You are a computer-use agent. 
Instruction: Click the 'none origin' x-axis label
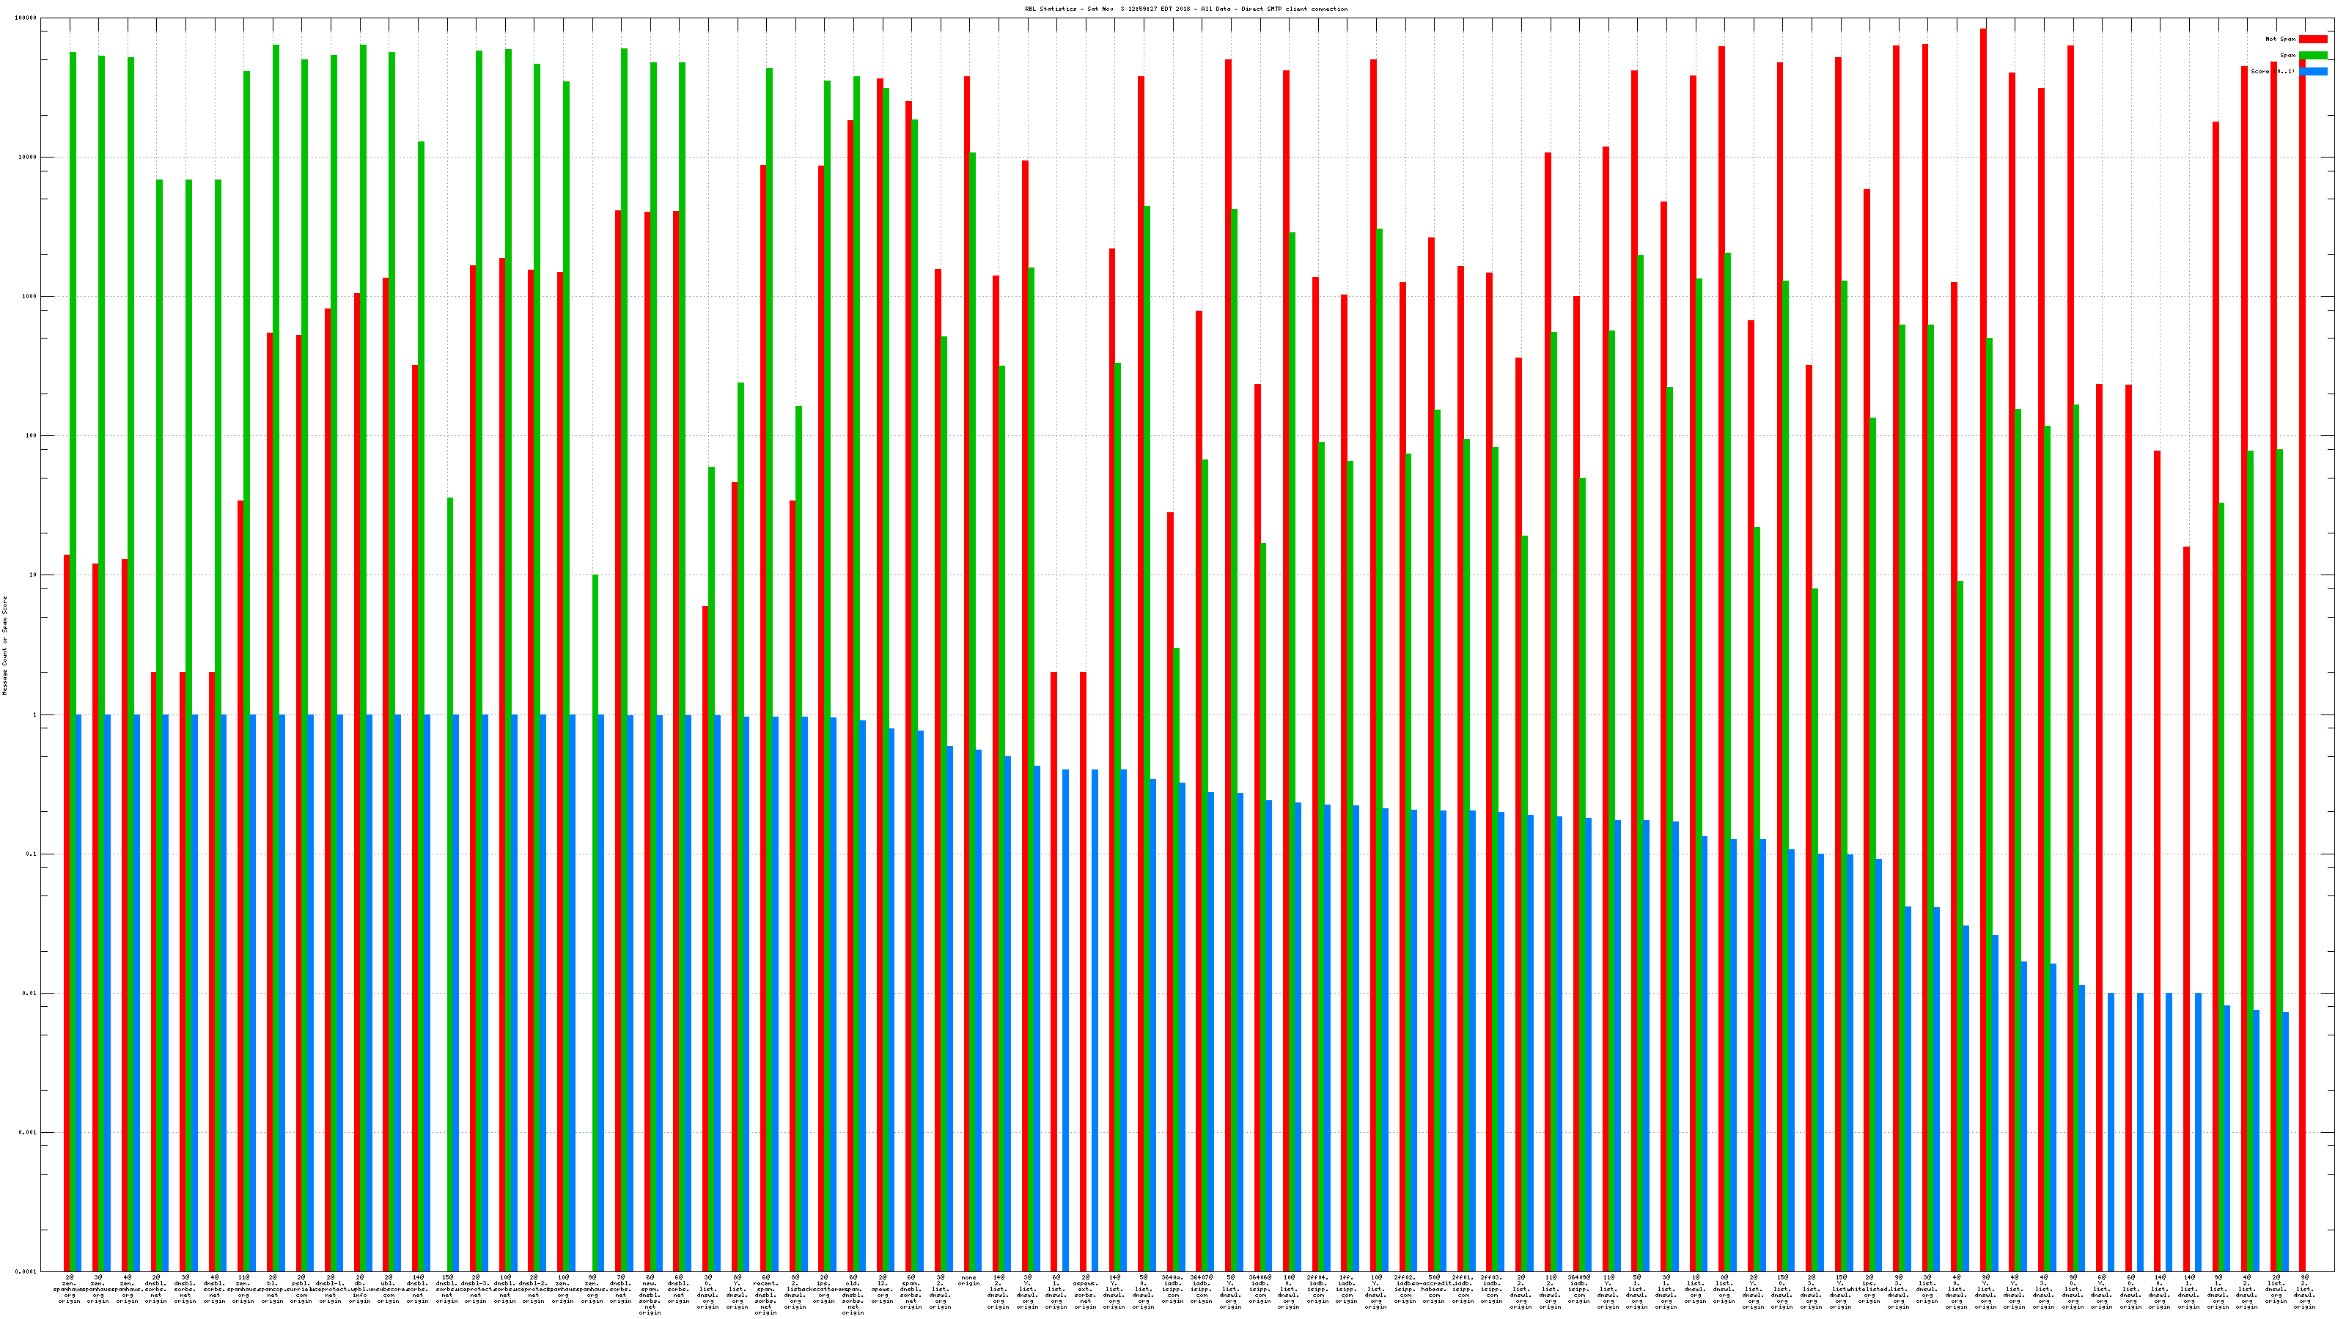click(969, 1281)
